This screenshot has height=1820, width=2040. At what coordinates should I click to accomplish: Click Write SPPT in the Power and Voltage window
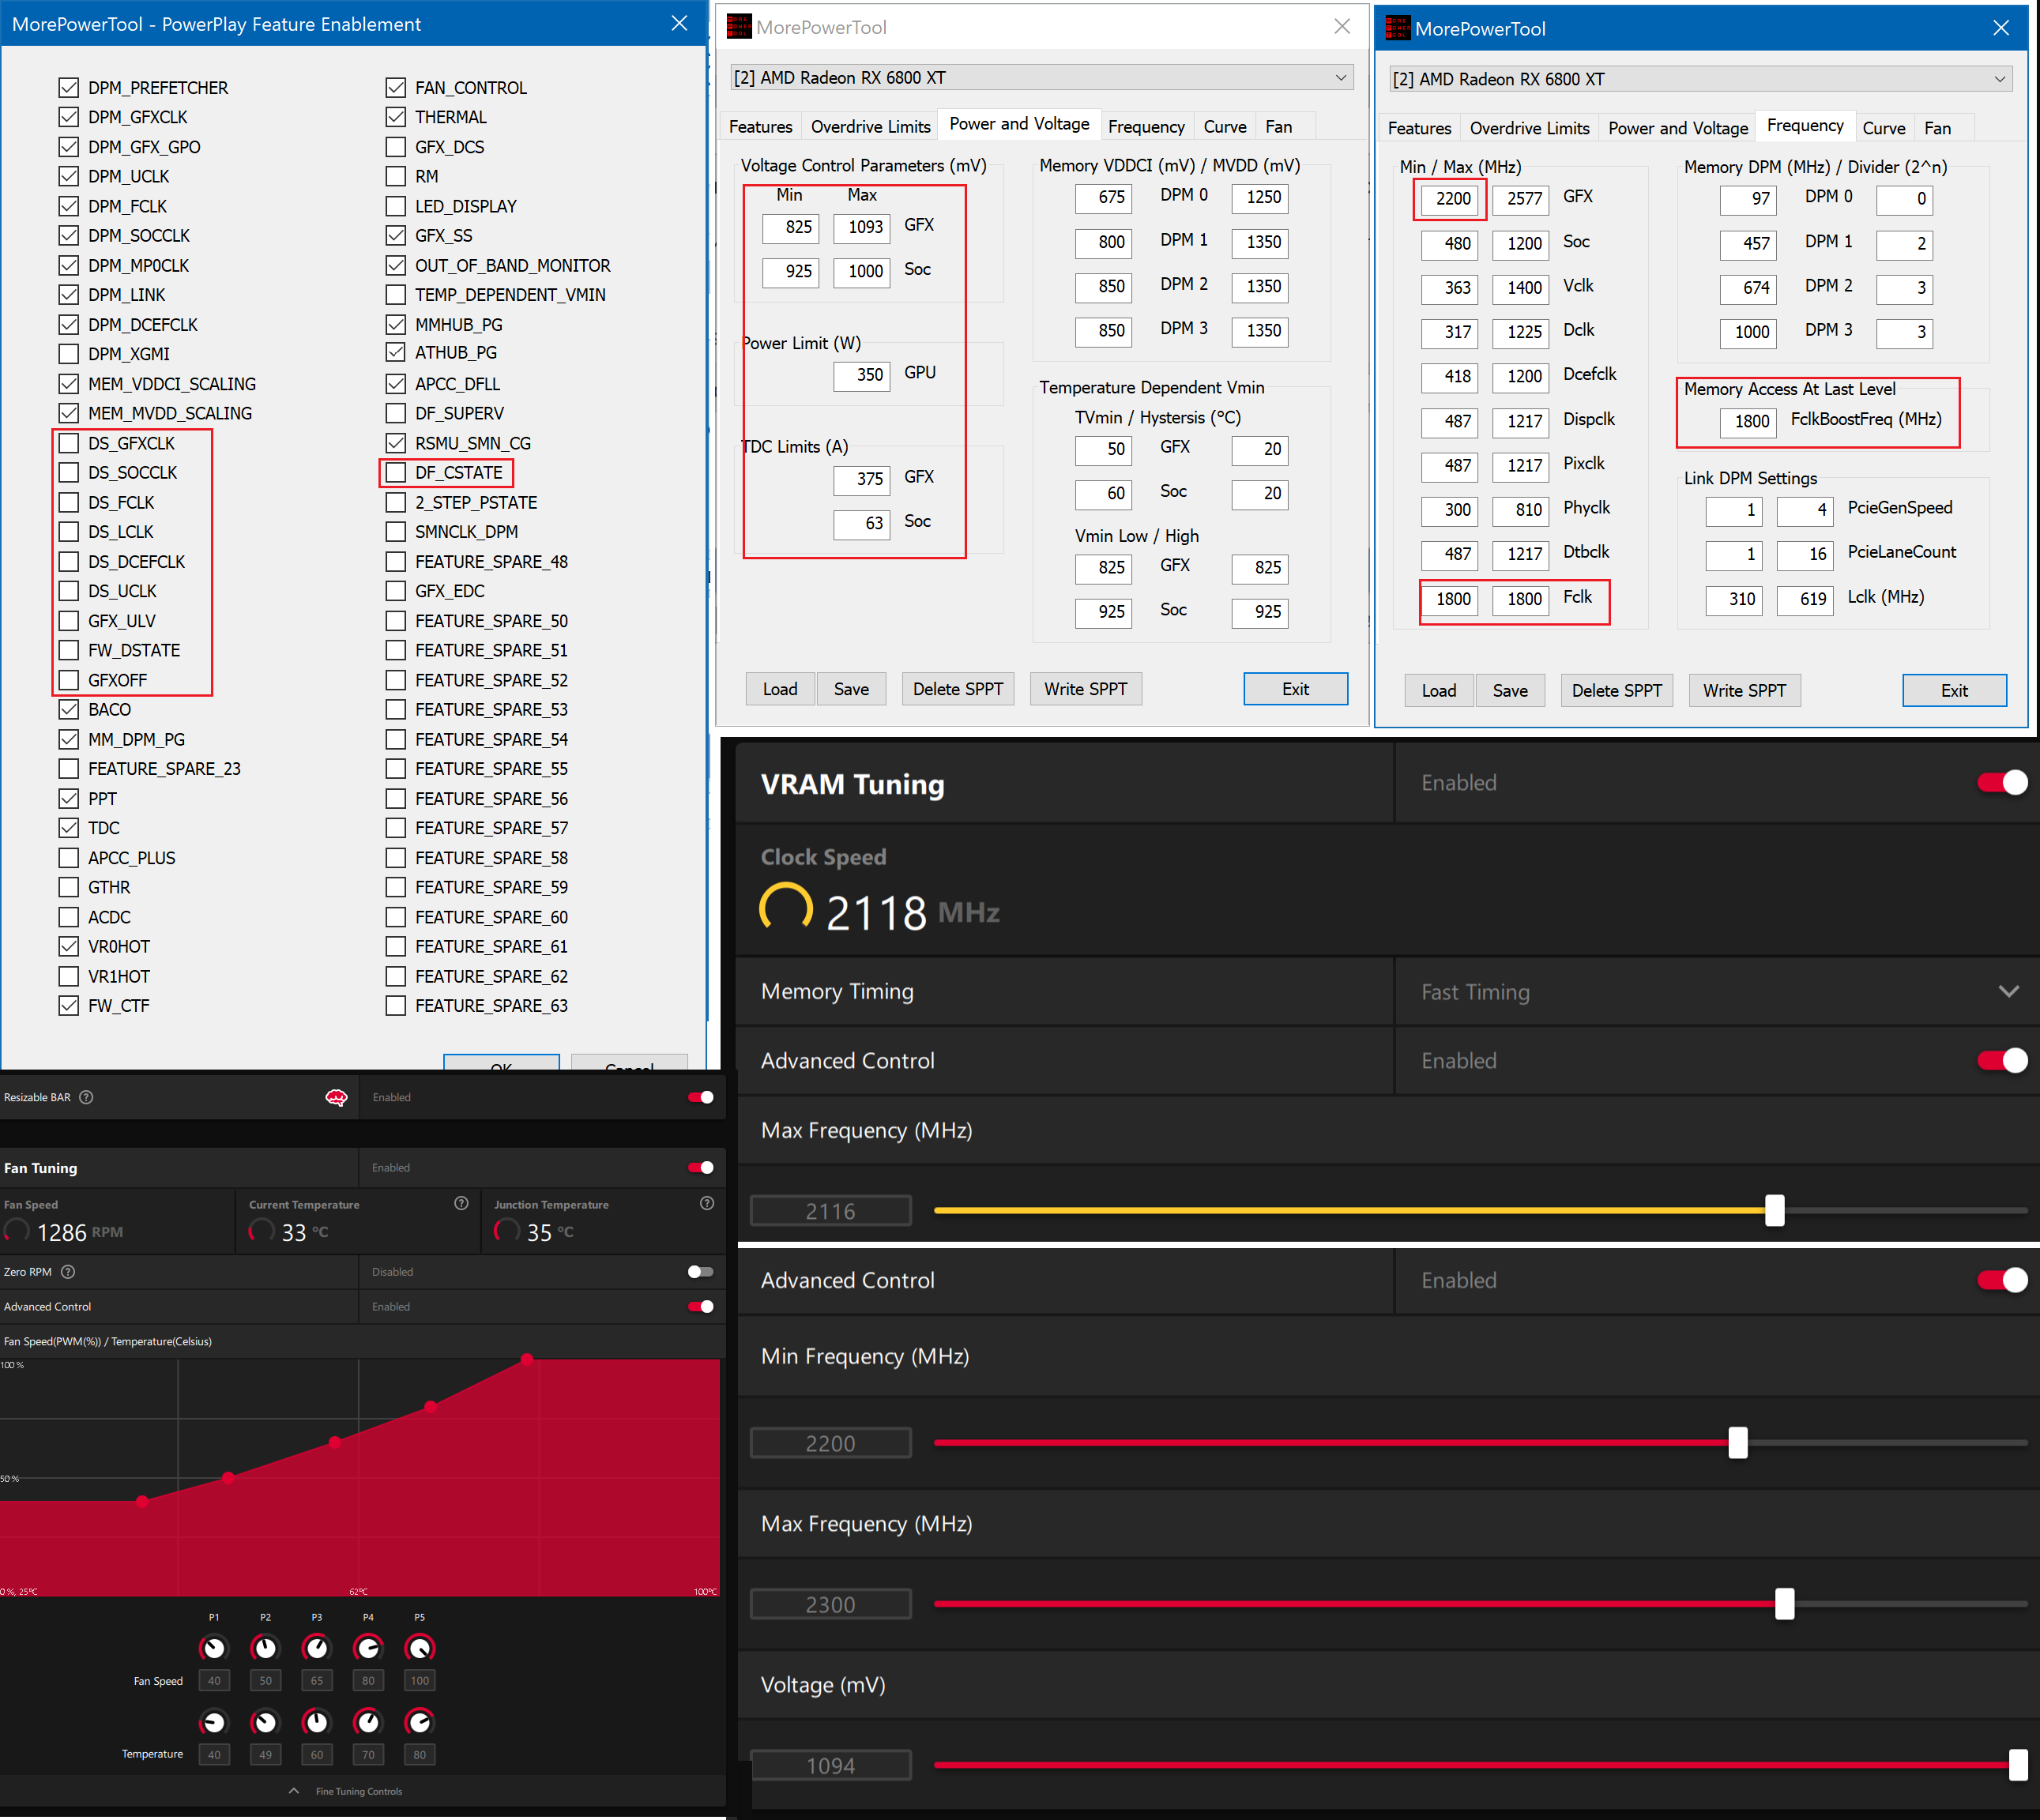1085,689
